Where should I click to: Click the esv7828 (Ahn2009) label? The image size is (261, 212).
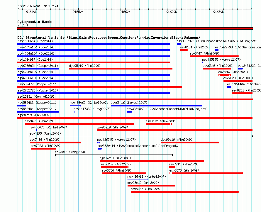(238, 78)
